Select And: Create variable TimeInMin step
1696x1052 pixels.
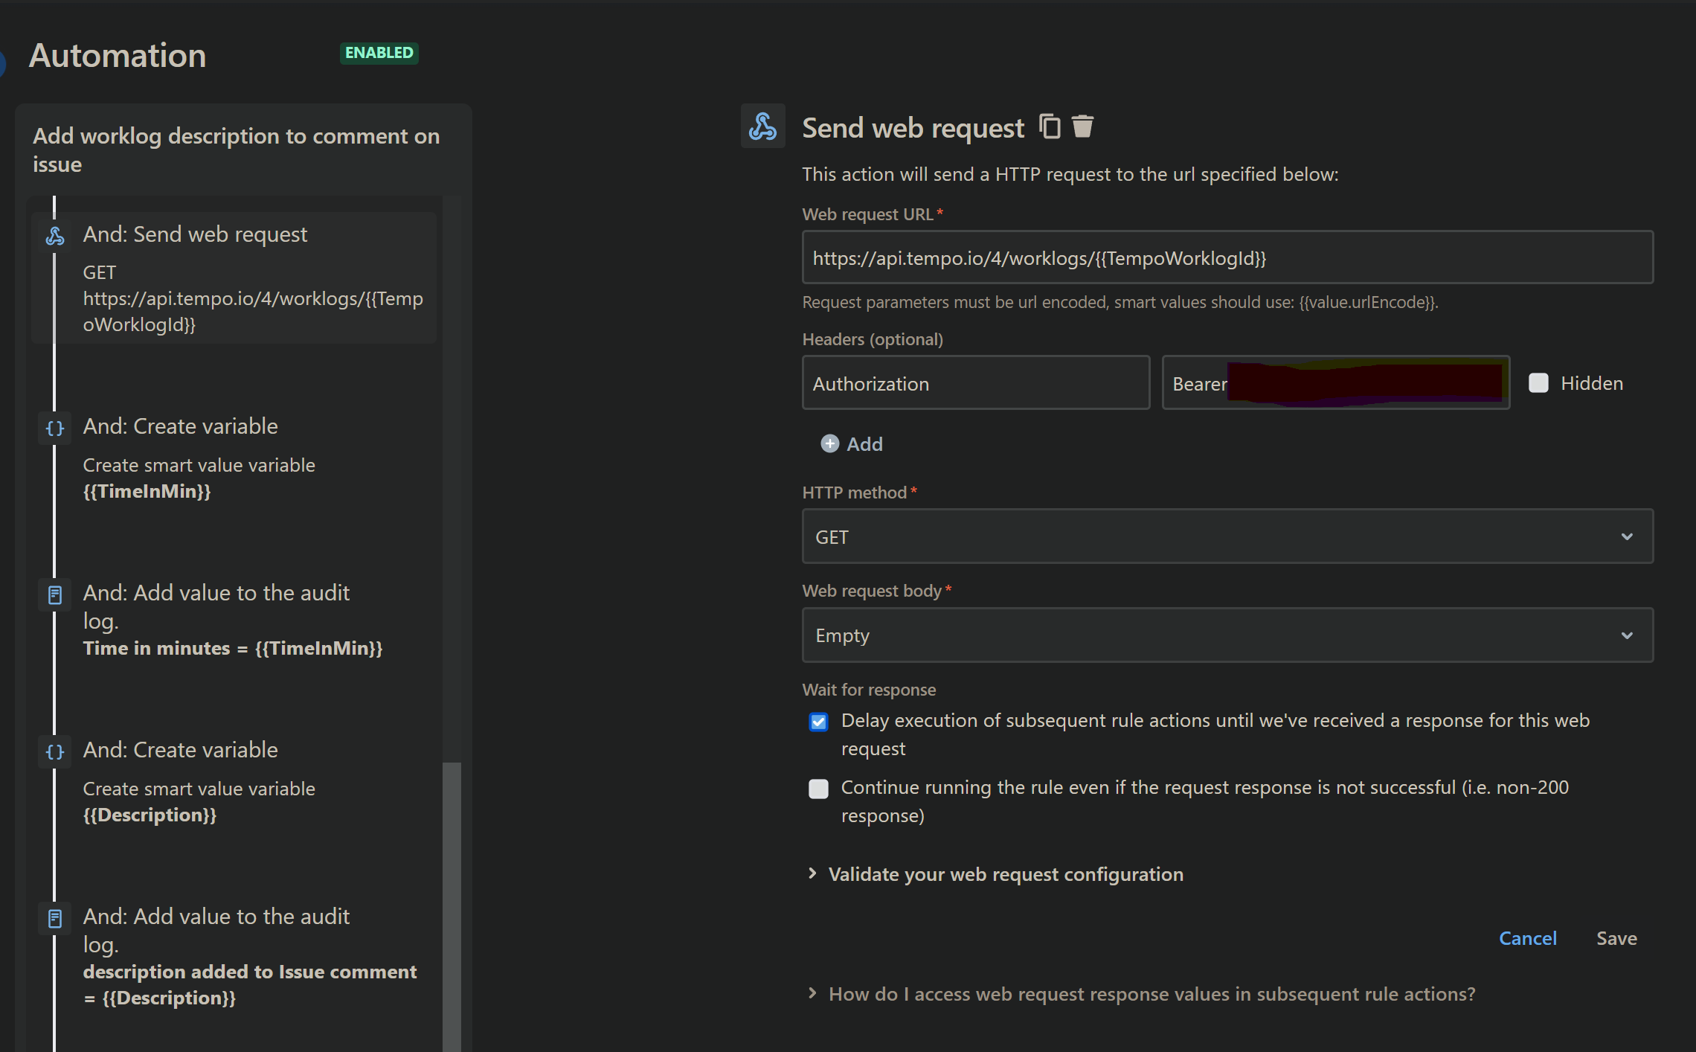tap(181, 427)
